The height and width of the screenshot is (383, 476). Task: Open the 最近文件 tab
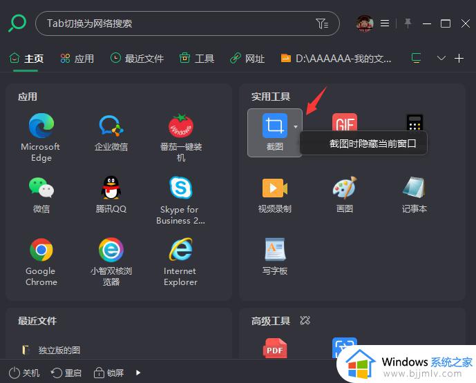(137, 58)
